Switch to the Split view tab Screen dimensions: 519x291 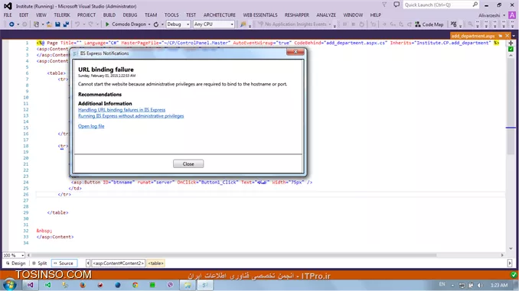pyautogui.click(x=39, y=264)
